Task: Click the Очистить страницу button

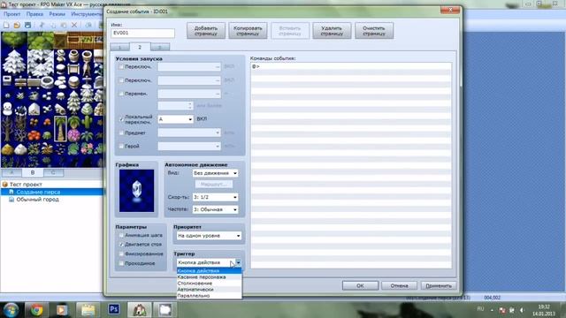Action: pyautogui.click(x=374, y=31)
